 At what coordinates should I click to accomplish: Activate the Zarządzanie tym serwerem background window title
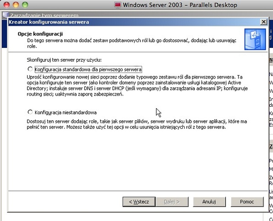[44, 16]
